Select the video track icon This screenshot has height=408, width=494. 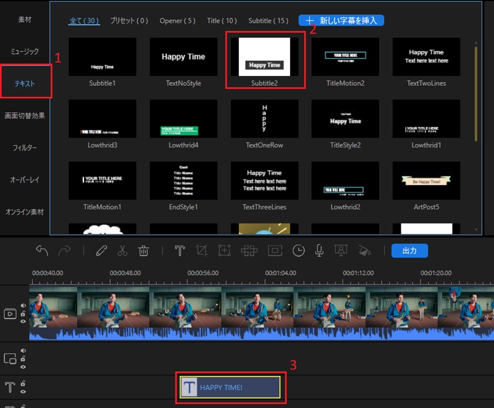(x=10, y=314)
